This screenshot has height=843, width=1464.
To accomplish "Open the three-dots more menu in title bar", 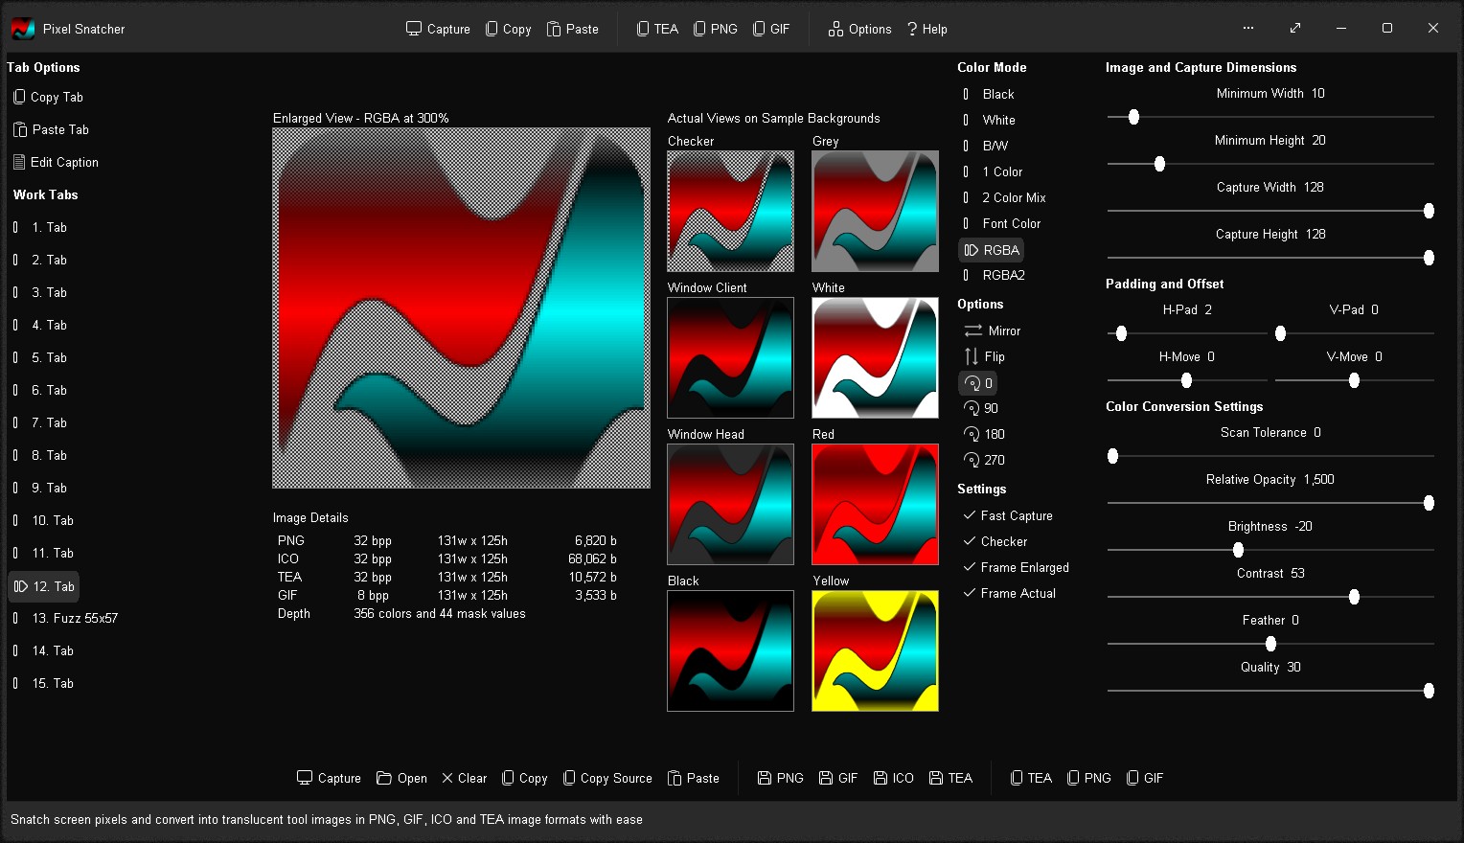I will point(1248,28).
